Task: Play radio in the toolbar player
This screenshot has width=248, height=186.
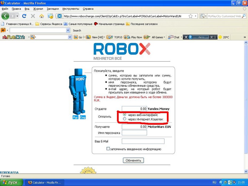Action: tap(190, 37)
